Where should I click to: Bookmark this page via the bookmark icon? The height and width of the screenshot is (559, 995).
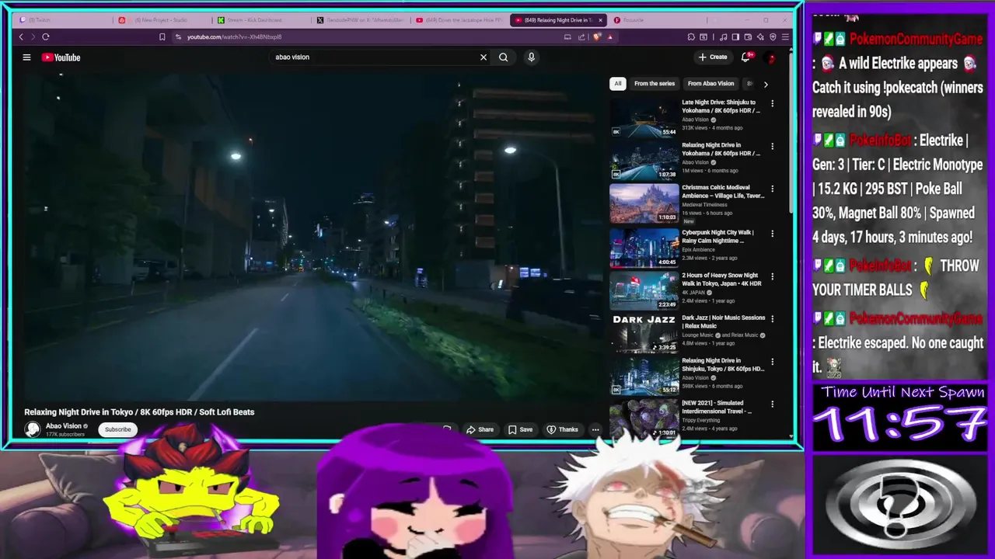coord(162,36)
